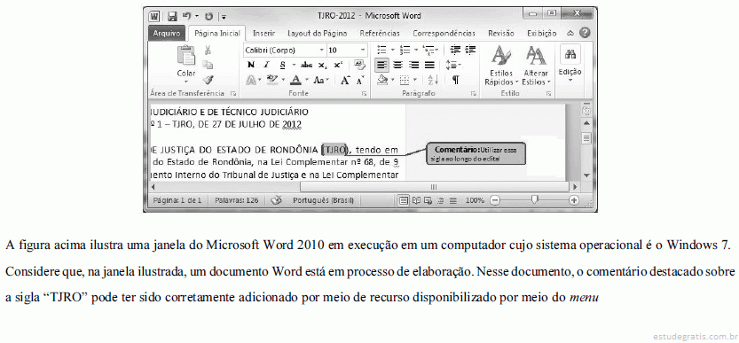Viewport: 739px width, 343px height.
Task: Toggle italic I formatting button
Action: point(266,65)
